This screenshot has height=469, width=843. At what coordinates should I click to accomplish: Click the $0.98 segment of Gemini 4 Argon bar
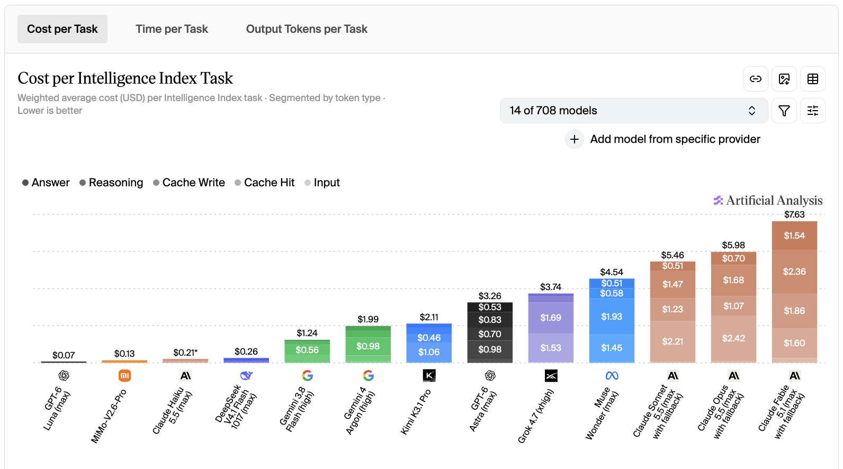(x=368, y=346)
